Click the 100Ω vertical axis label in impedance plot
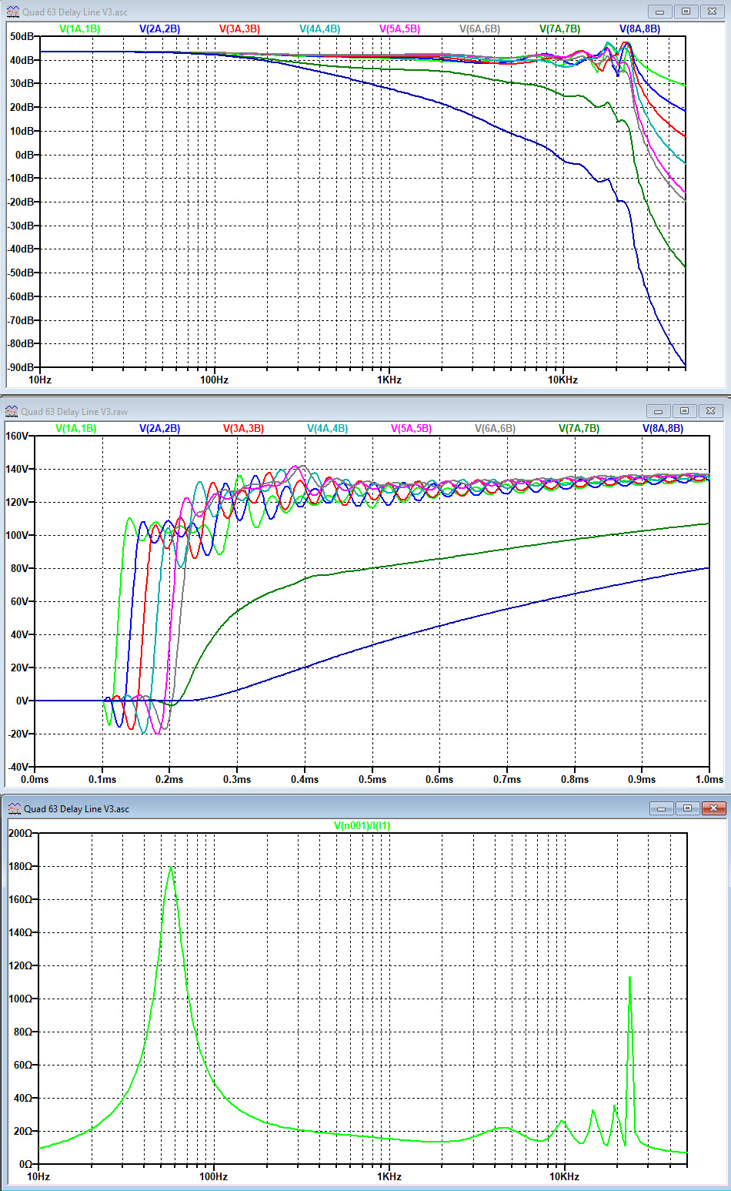The image size is (731, 1191). pos(20,999)
